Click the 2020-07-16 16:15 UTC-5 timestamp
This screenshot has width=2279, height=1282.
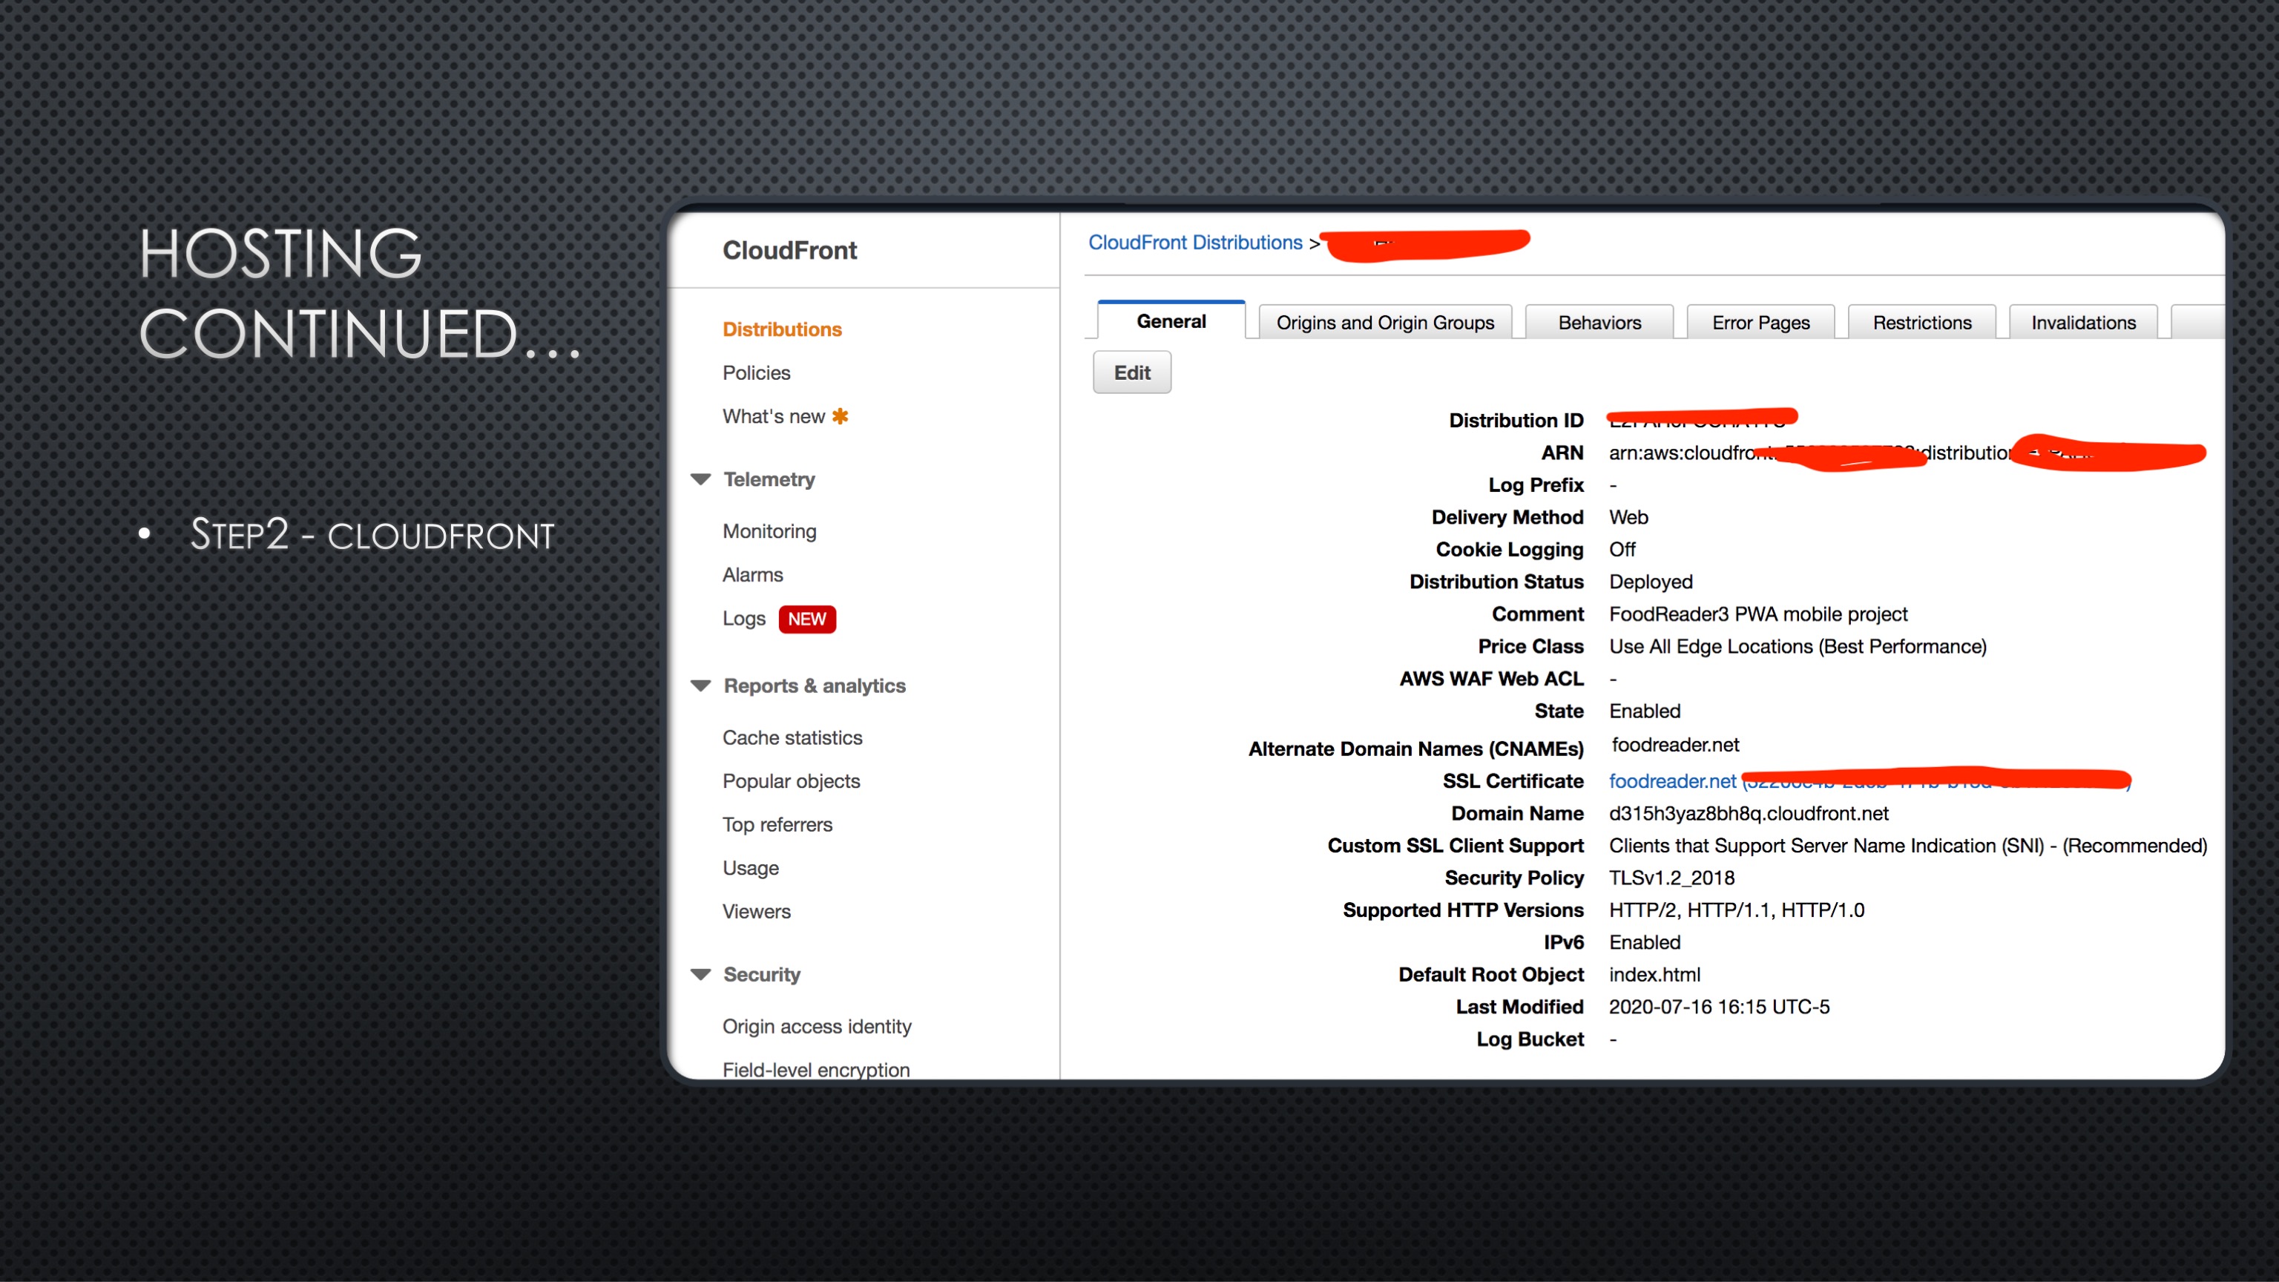point(1718,1007)
